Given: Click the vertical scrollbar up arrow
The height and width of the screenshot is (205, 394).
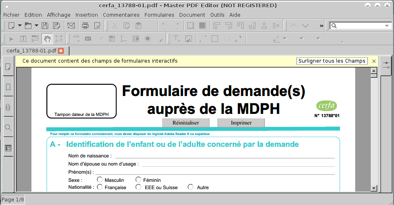Looking at the screenshot, I should point(374,71).
